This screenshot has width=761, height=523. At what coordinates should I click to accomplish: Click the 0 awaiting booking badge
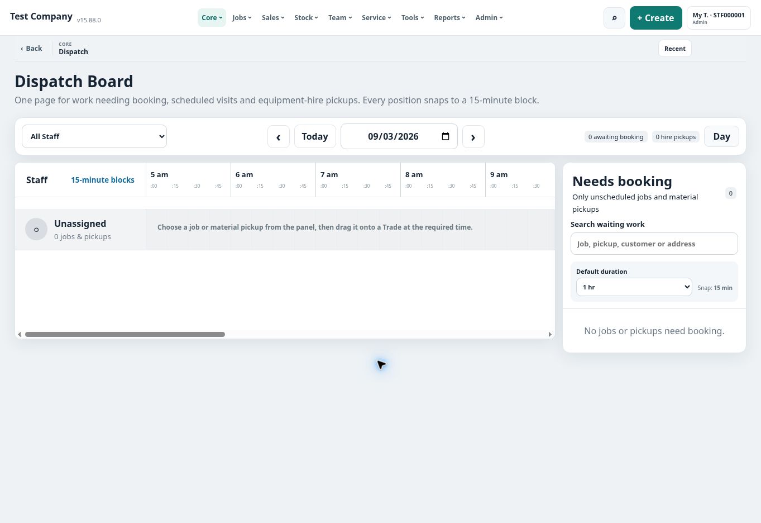point(616,136)
